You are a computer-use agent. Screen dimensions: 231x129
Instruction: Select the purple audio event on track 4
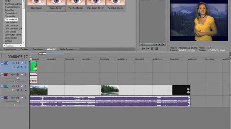110,101
